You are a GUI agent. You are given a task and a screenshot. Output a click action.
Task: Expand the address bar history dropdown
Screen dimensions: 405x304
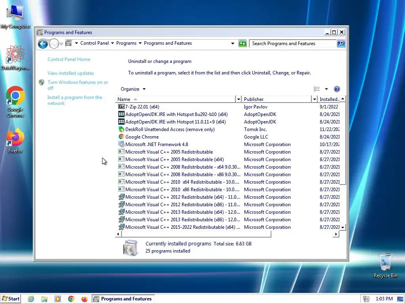click(233, 44)
